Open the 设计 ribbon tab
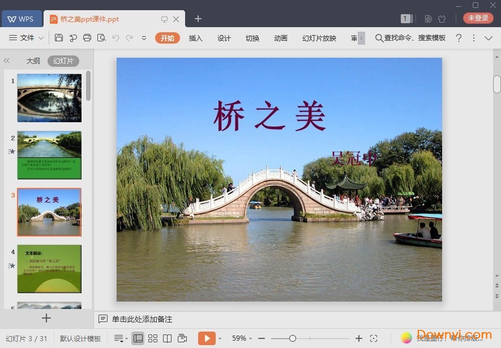Image resolution: width=501 pixels, height=348 pixels. click(x=224, y=38)
